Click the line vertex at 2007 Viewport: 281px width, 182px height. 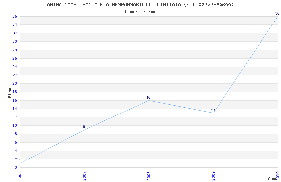84,130
